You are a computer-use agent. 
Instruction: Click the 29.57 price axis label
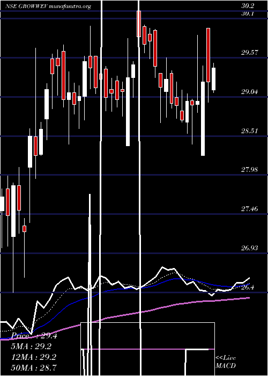249,53
